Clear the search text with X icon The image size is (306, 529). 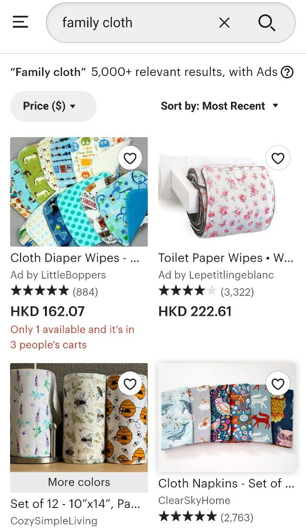pos(224,23)
